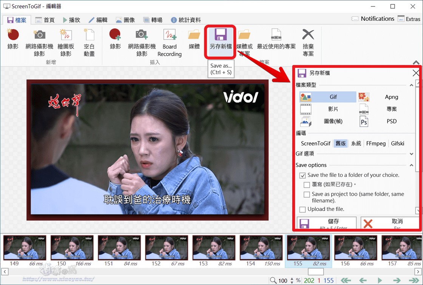Toggle Save the file to a folder checkbox

pyautogui.click(x=303, y=175)
